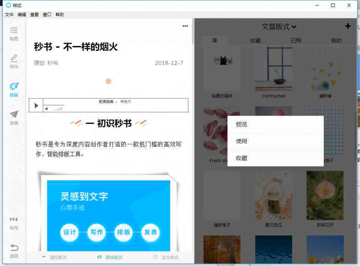Click the audio progress bar
The height and width of the screenshot is (266, 360).
coord(54,105)
